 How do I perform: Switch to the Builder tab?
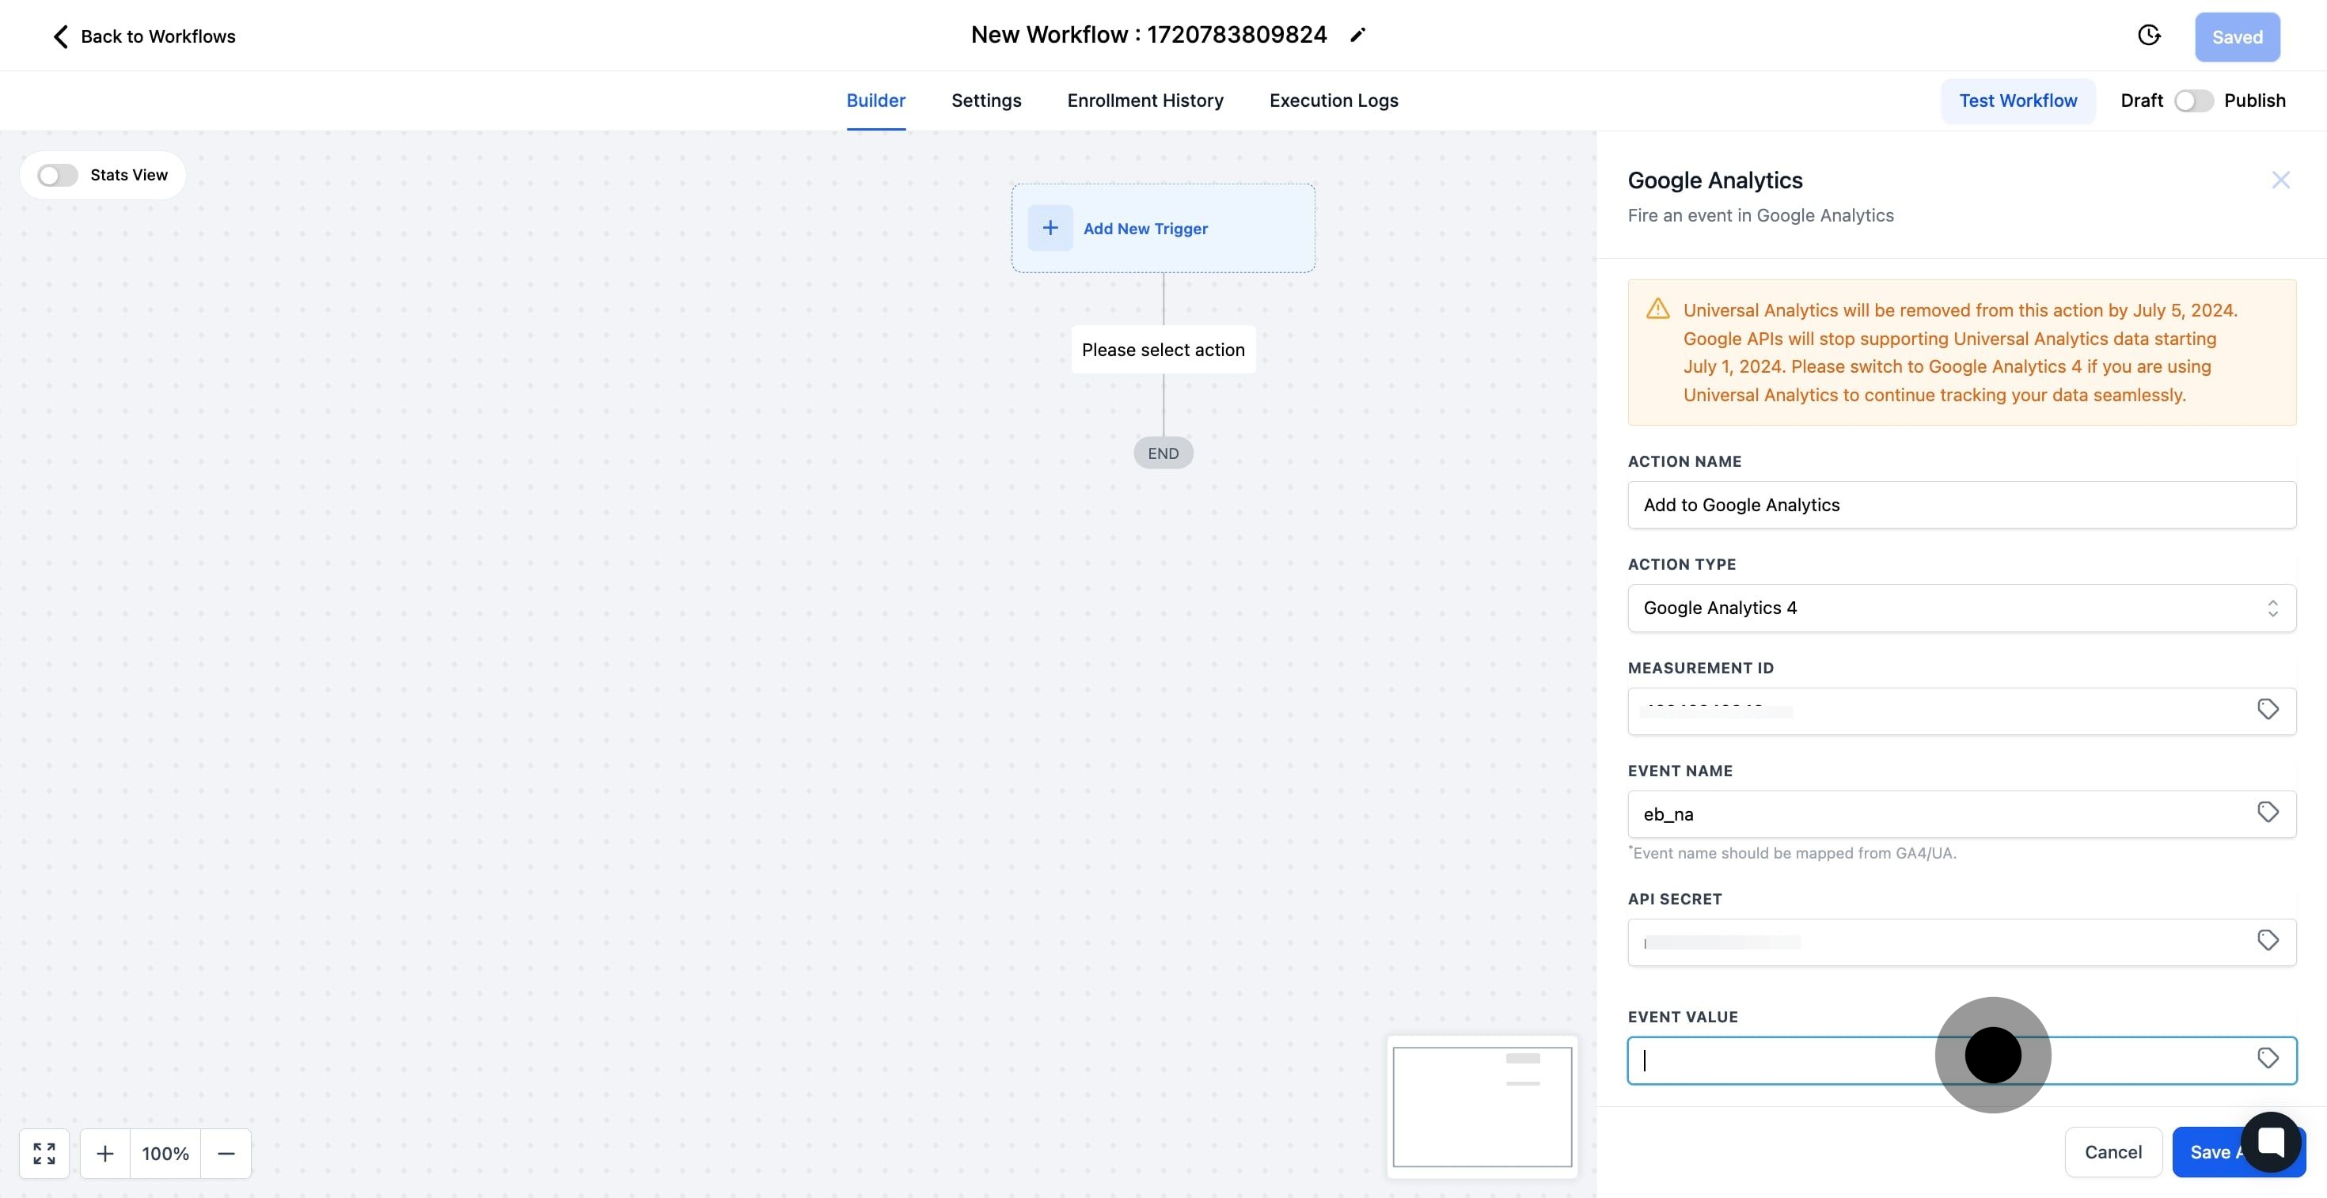(x=875, y=100)
